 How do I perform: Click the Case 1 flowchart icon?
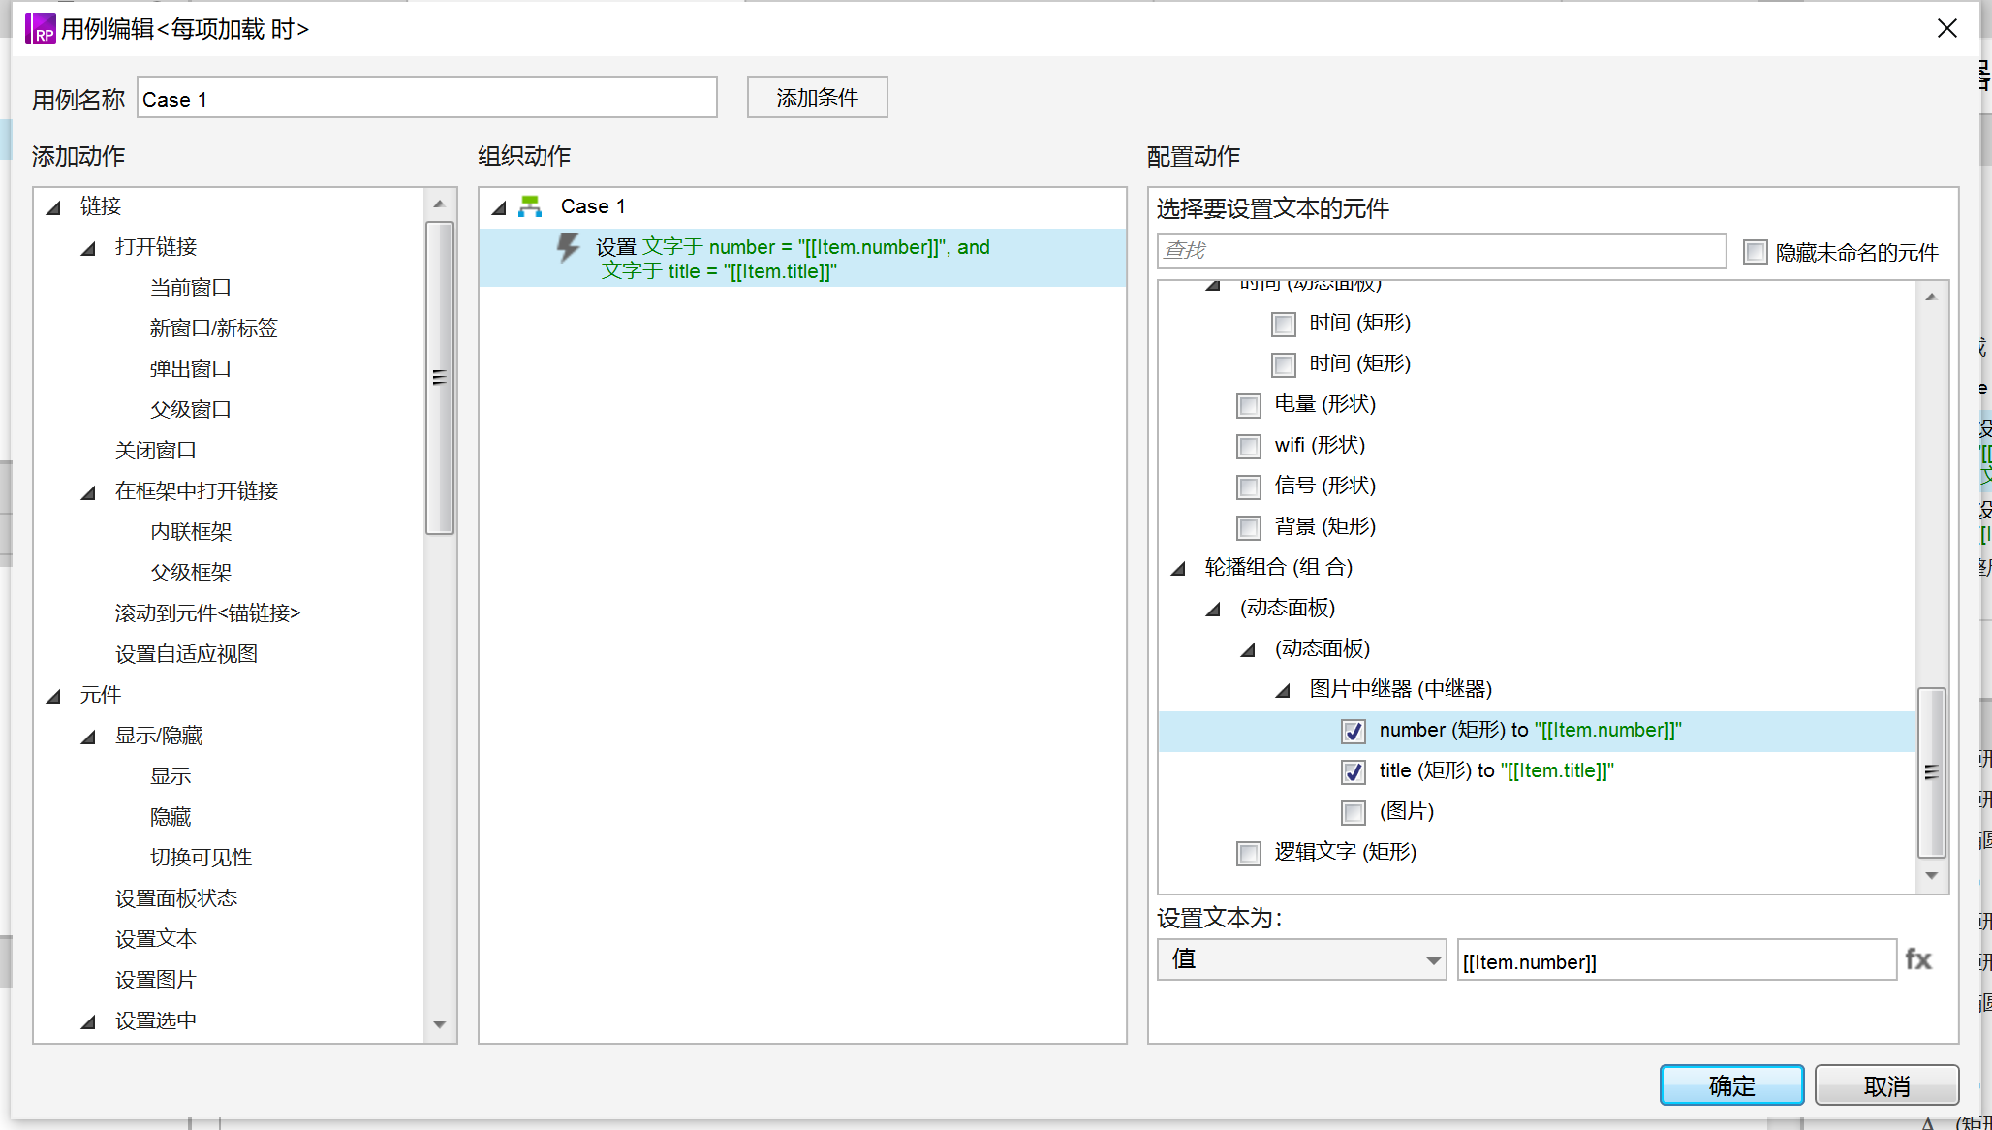530,206
